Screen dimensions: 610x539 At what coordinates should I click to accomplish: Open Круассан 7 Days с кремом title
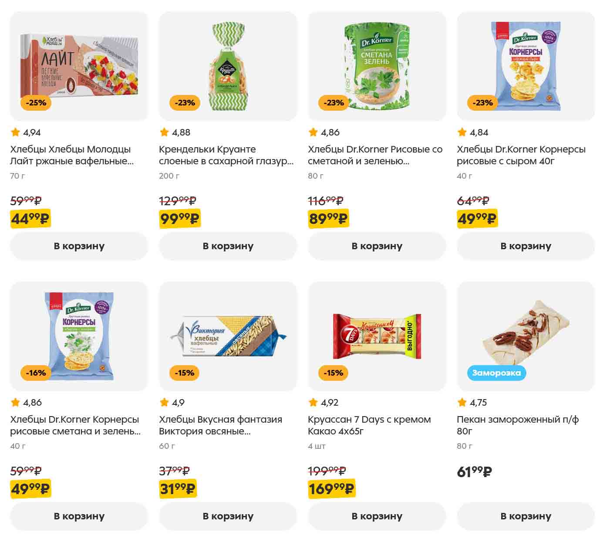(x=369, y=425)
